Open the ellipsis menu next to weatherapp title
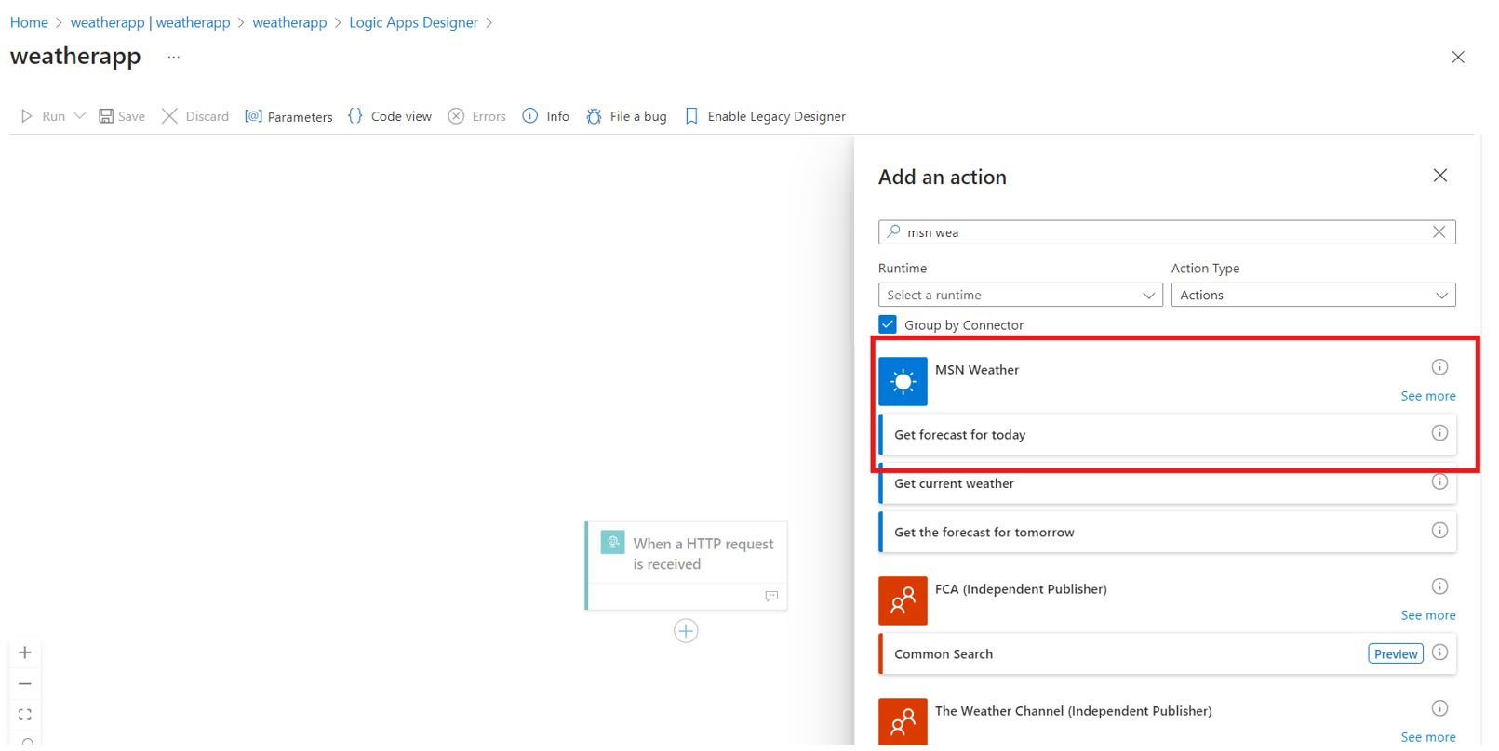This screenshot has width=1499, height=751. tap(174, 57)
